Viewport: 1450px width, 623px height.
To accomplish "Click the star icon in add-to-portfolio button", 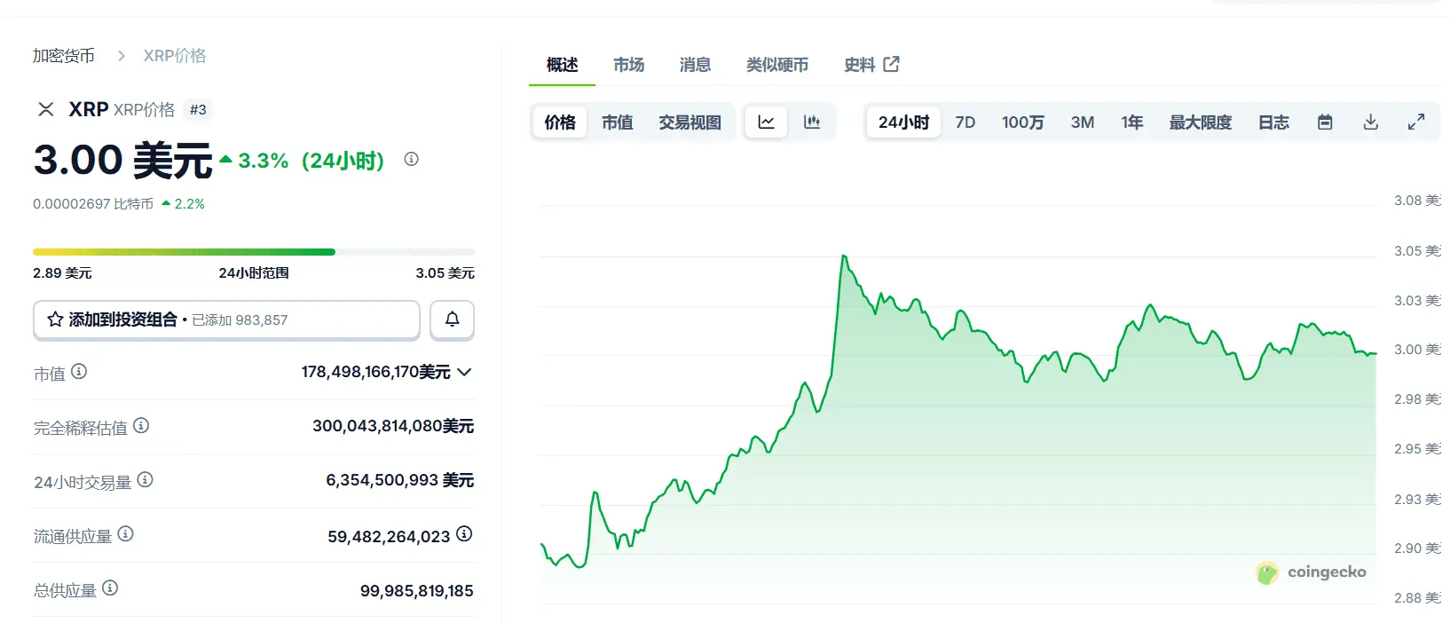I will pyautogui.click(x=55, y=319).
